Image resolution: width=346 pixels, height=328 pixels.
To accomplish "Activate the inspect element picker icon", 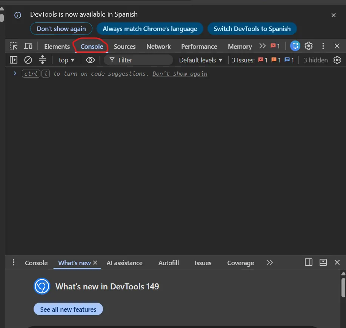I will click(14, 46).
